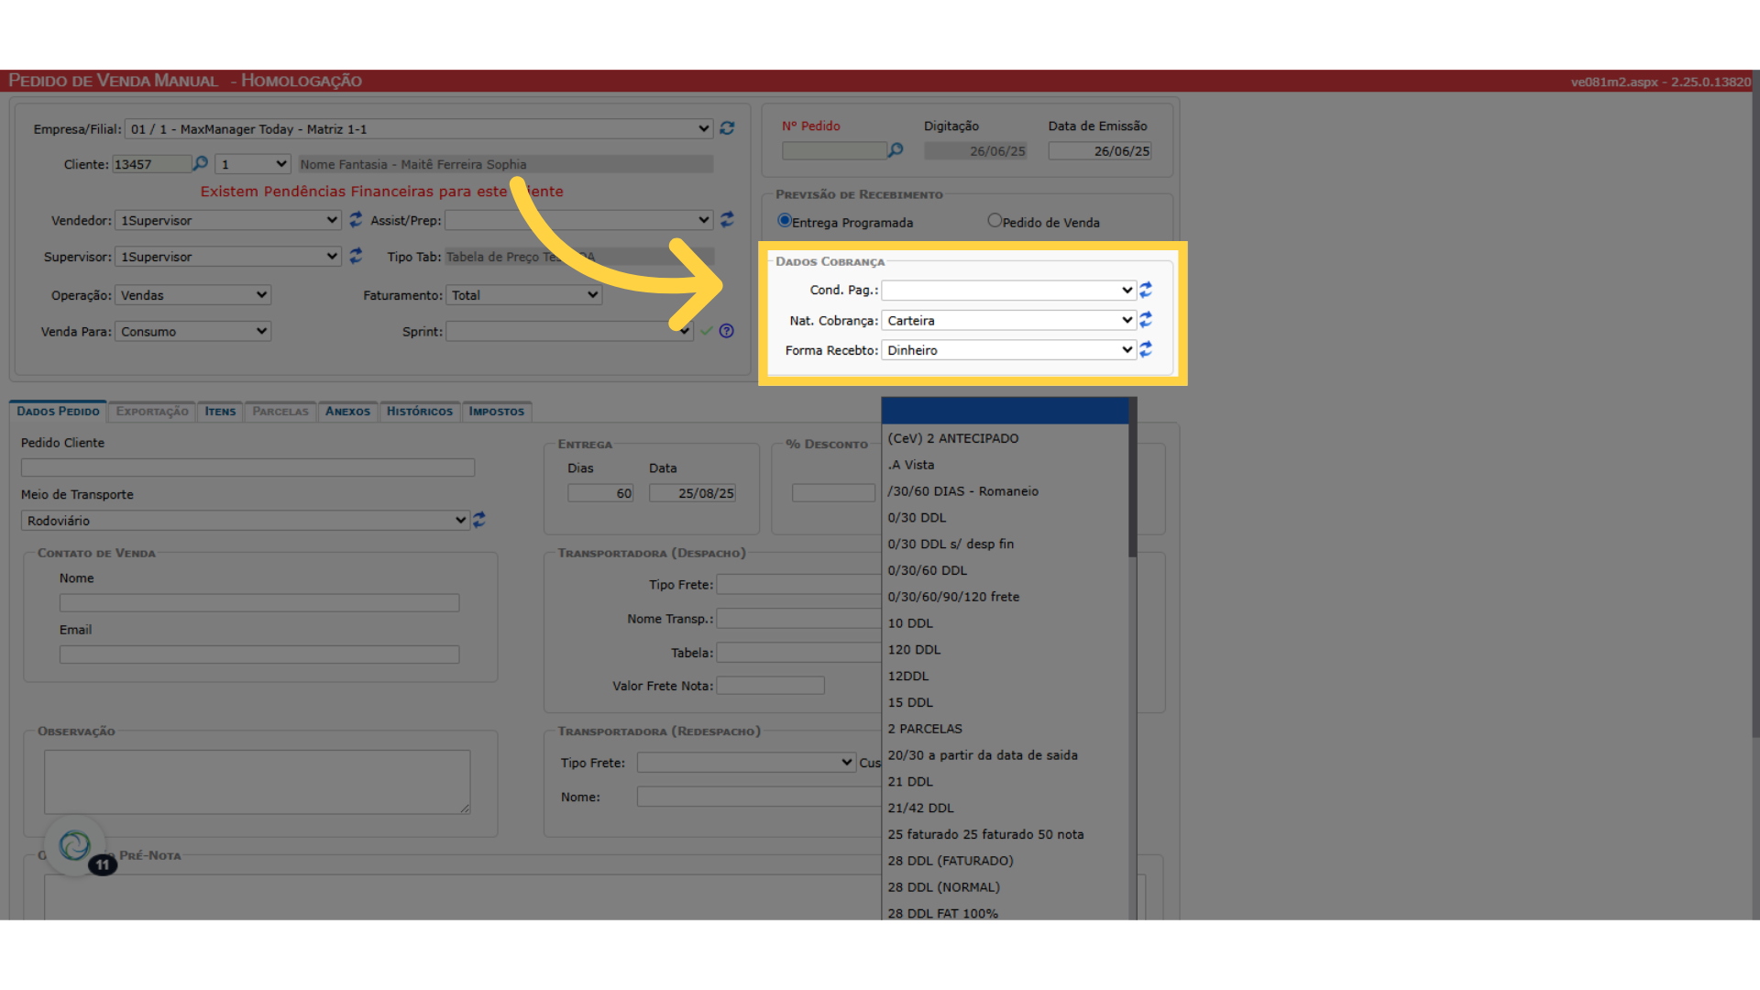Open the Redespacho Tipo Frete dropdown

tap(746, 763)
